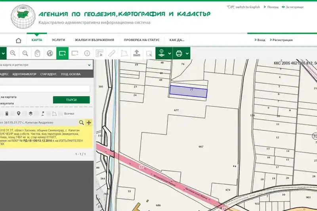Select the zoom in tool
The image size is (317, 211).
[x=13, y=53]
